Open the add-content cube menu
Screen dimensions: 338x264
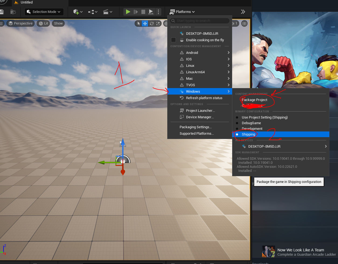point(78,12)
